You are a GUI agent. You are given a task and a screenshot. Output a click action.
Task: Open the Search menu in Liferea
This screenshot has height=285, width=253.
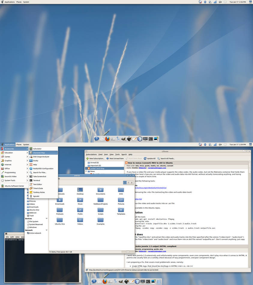coord(124,154)
